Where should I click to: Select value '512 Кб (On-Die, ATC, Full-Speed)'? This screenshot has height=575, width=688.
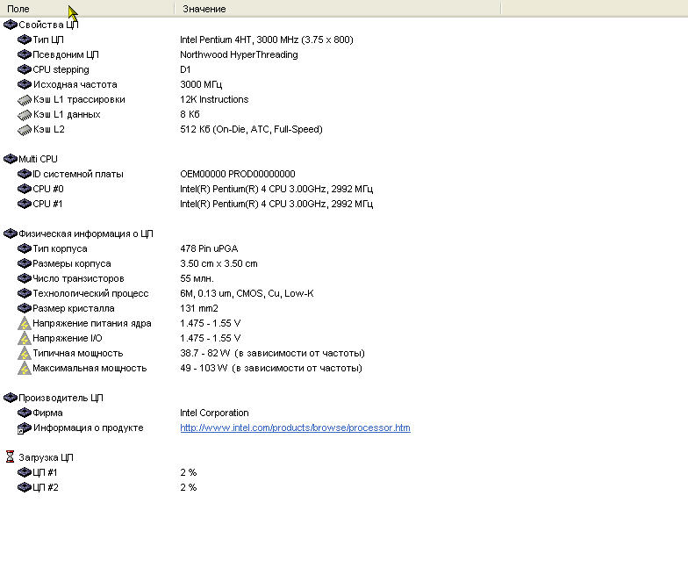(251, 129)
